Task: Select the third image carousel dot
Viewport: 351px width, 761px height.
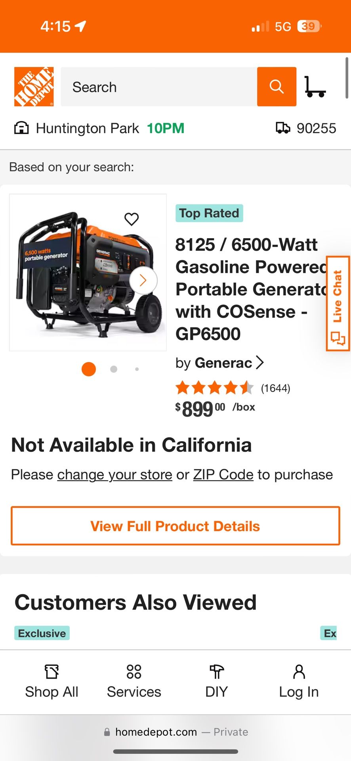Action: click(x=137, y=369)
